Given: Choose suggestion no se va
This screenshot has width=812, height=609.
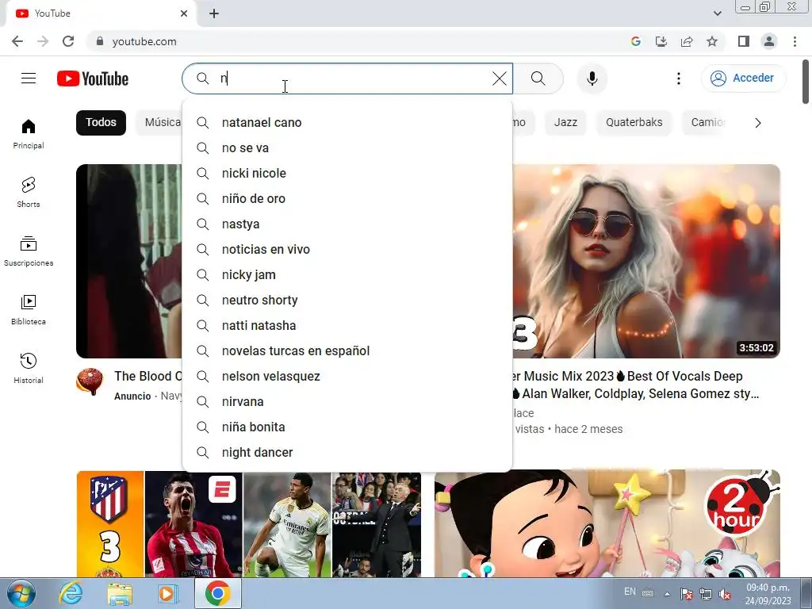Looking at the screenshot, I should 347,148.
